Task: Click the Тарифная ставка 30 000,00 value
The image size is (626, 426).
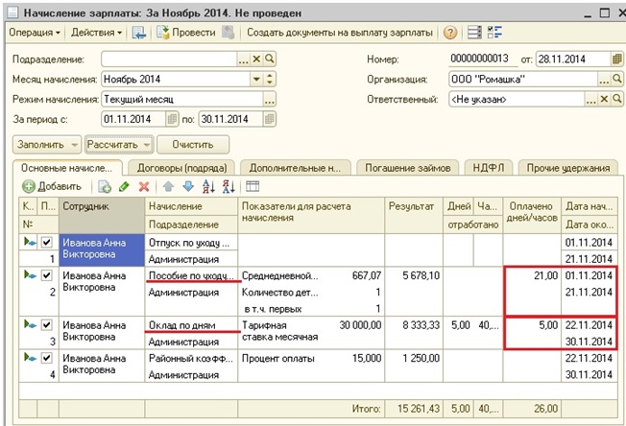Action: coord(360,325)
